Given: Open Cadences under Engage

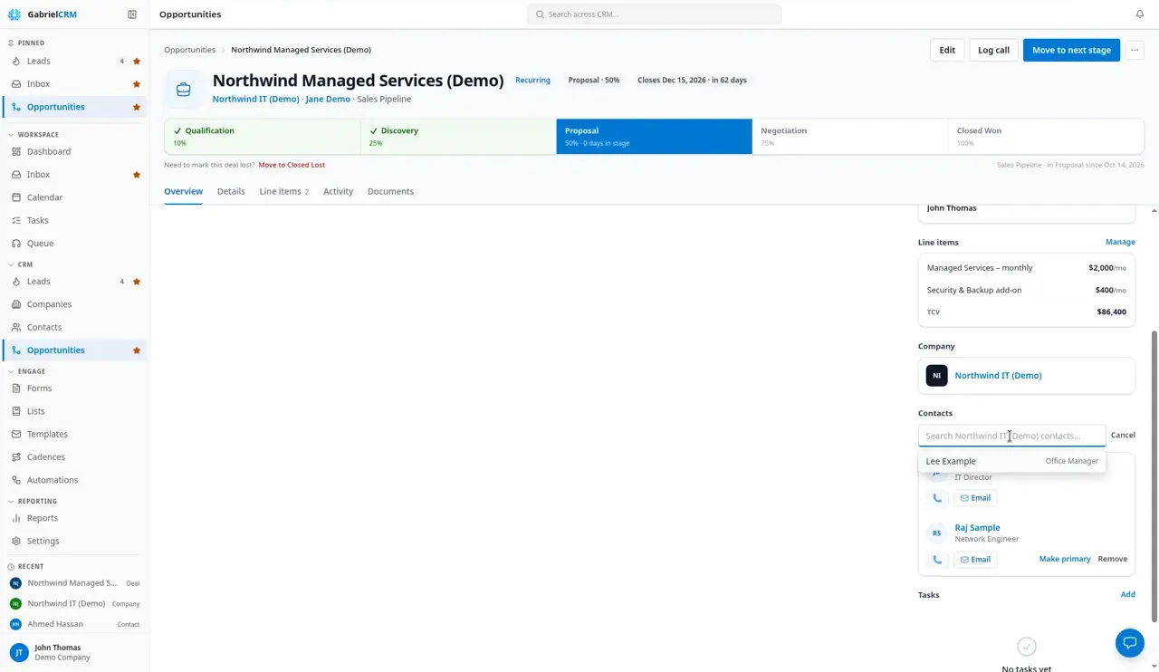Looking at the screenshot, I should pos(74,457).
